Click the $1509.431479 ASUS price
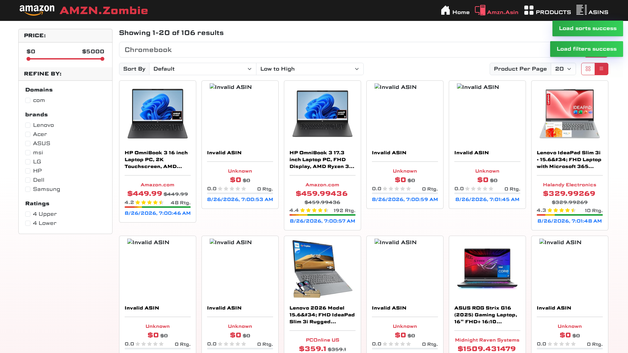628x353 pixels. point(487,349)
